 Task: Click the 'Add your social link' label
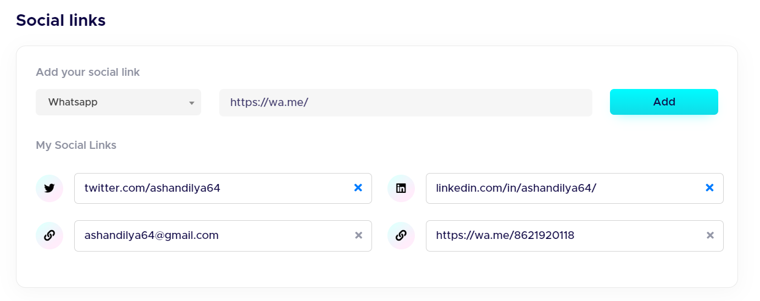click(x=87, y=72)
